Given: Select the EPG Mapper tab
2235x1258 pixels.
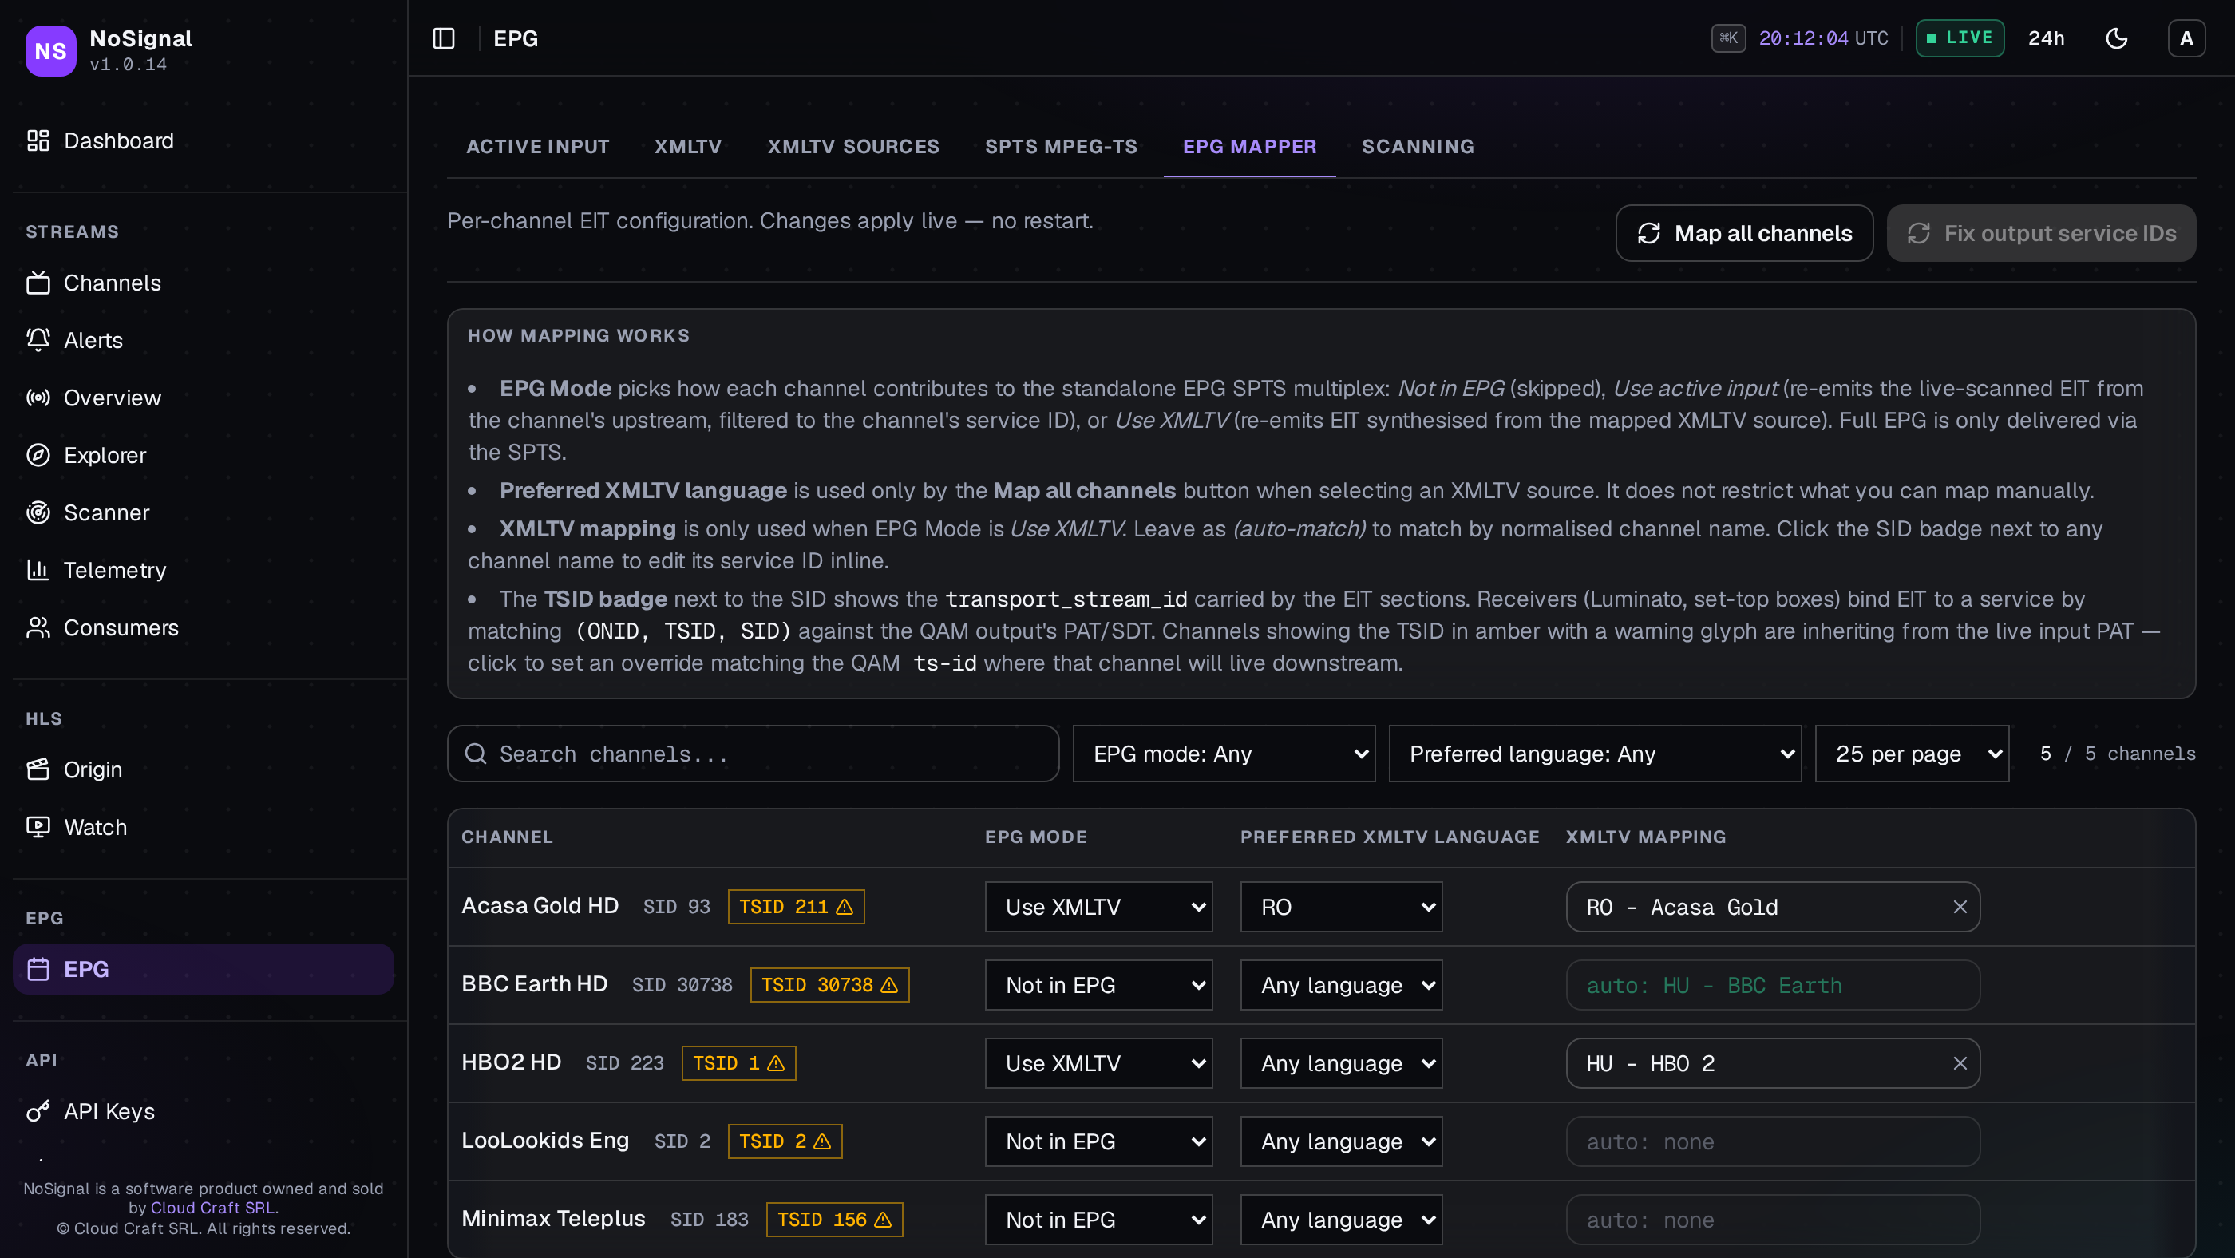Looking at the screenshot, I should pyautogui.click(x=1249, y=147).
